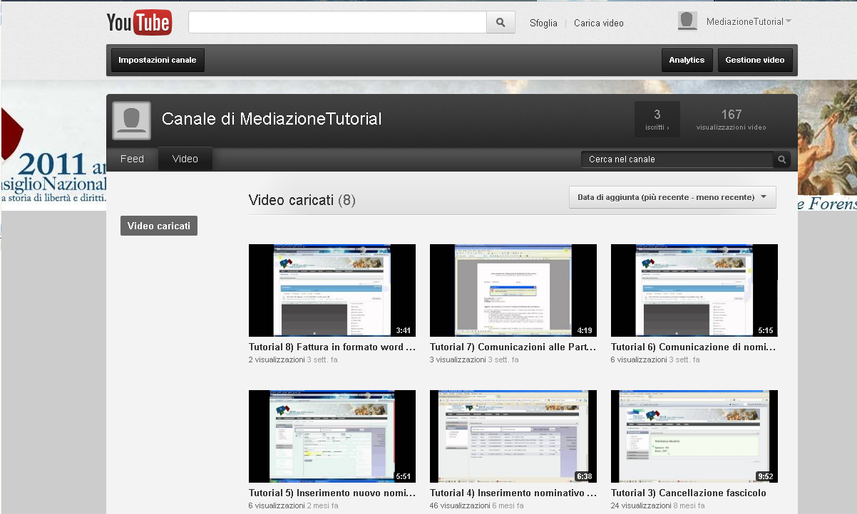Switch to the Feed tab
This screenshot has width=857, height=514.
tap(132, 159)
